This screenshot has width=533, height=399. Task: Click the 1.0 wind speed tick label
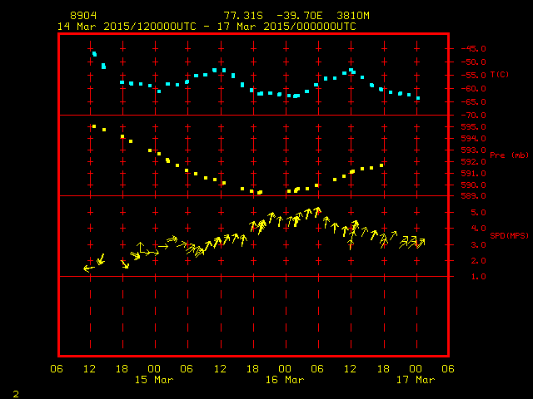(x=478, y=277)
